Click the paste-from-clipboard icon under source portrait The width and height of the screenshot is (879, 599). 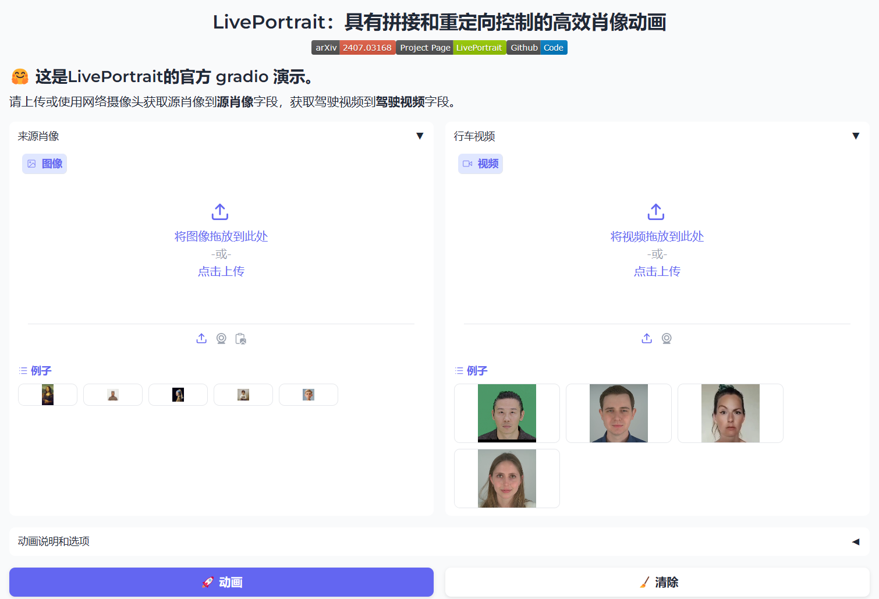point(241,338)
